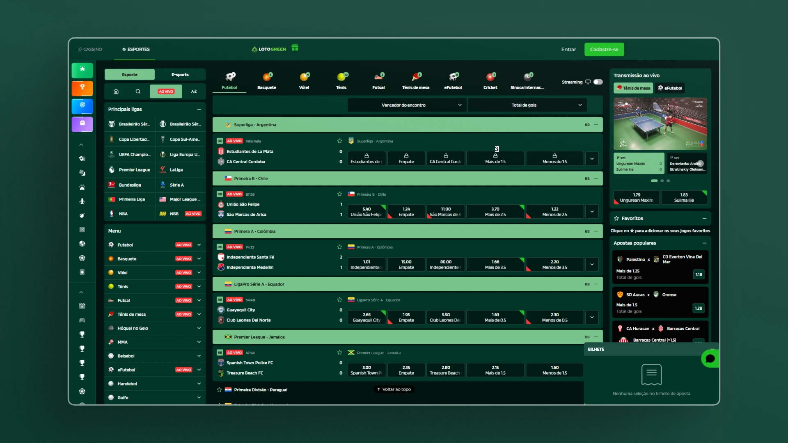Select the Tênis de mesa sport icon

415,81
